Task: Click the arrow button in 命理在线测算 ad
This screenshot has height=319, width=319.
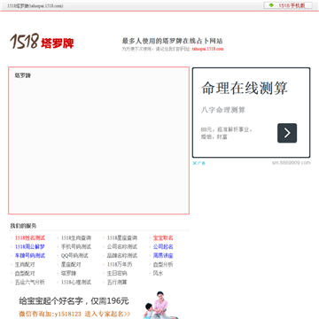Action: tap(287, 133)
